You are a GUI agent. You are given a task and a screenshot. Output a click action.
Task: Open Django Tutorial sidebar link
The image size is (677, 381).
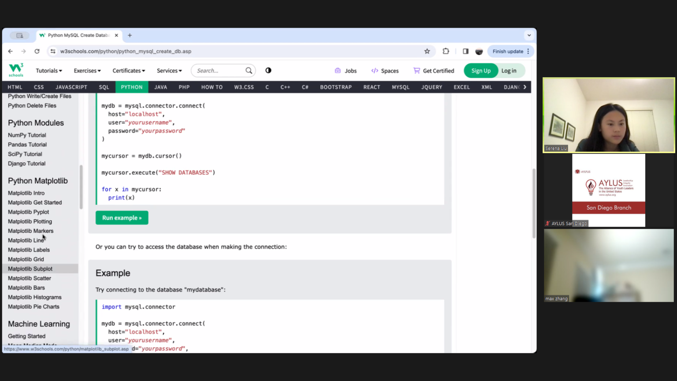tap(26, 164)
